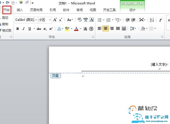Redo with quick access toolbar icon
The width and height of the screenshot is (170, 124).
(8, 3)
